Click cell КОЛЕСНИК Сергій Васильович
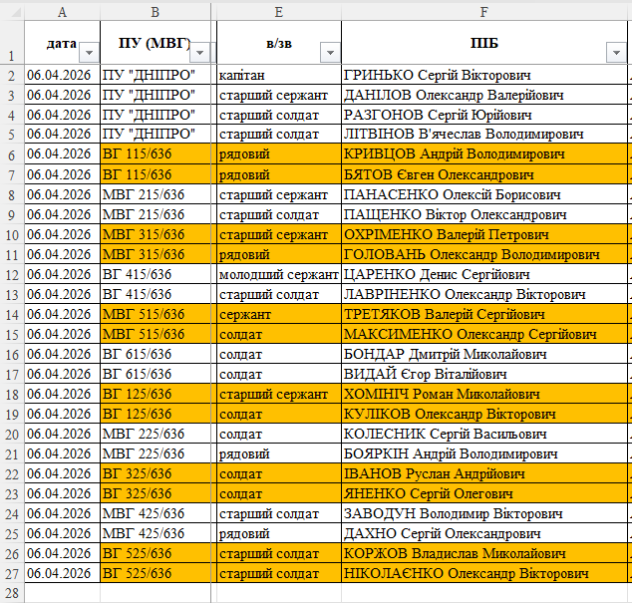Viewport: 632px width, 603px height. [484, 434]
